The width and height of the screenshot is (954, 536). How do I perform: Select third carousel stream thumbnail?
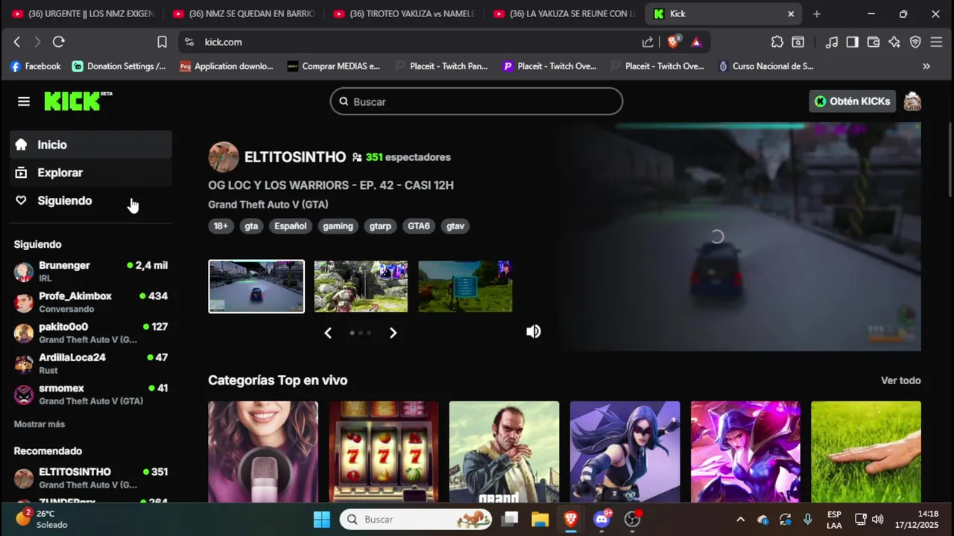coord(465,287)
